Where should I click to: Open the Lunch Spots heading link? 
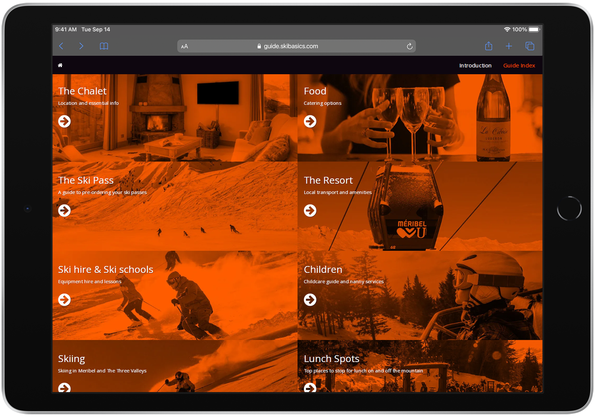pos(331,359)
